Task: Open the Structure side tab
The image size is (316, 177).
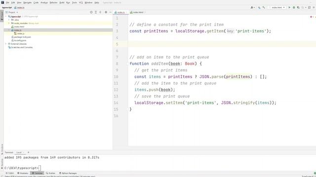Action: [x=2, y=148]
